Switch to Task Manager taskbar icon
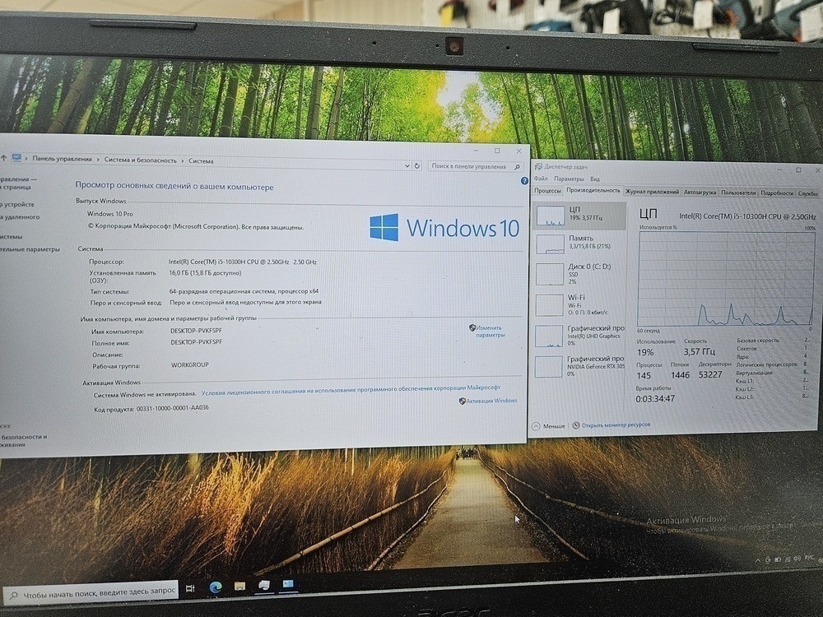This screenshot has width=823, height=617. click(x=264, y=585)
